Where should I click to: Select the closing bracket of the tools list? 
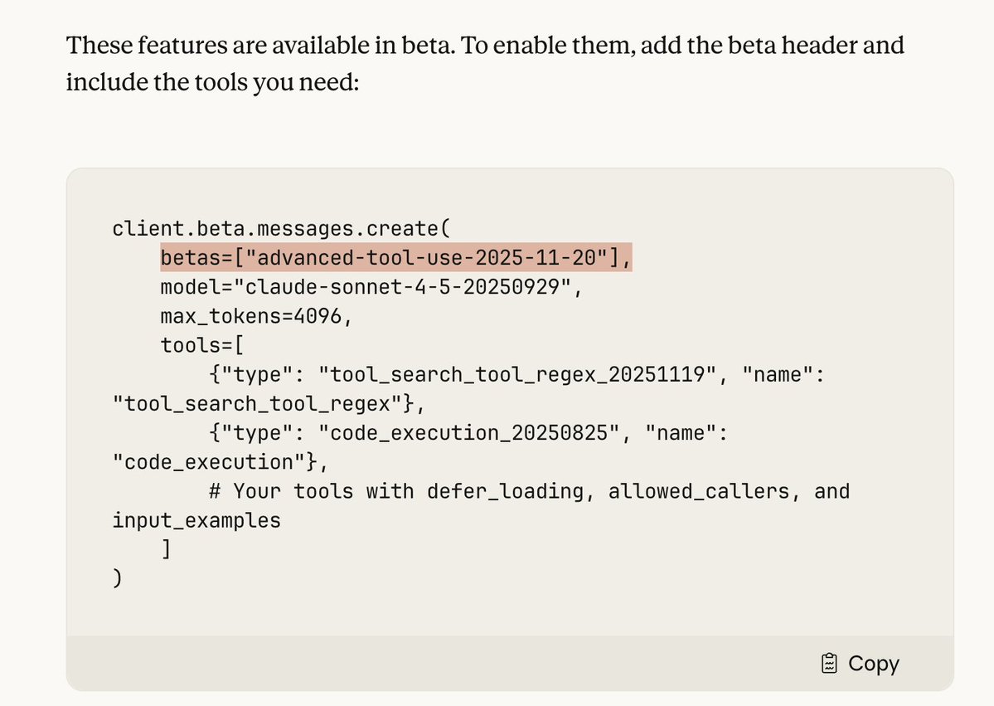coord(166,548)
